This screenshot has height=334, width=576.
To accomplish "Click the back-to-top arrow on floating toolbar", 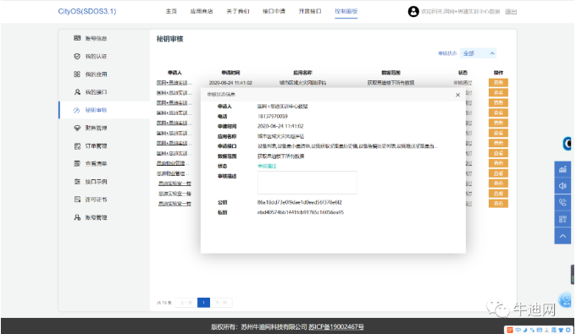I will pos(562,236).
